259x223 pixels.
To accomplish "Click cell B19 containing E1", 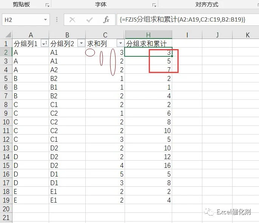I will point(67,200).
